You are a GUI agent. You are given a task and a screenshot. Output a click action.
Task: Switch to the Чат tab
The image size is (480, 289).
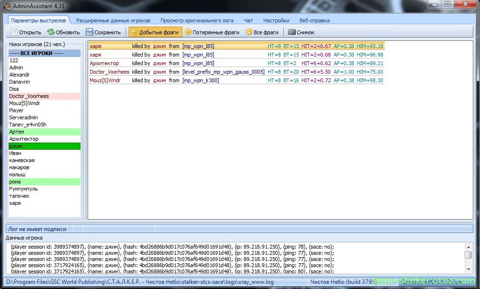click(x=248, y=20)
